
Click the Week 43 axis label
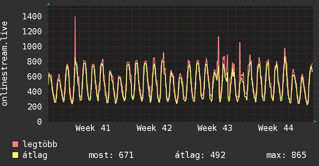215,128
